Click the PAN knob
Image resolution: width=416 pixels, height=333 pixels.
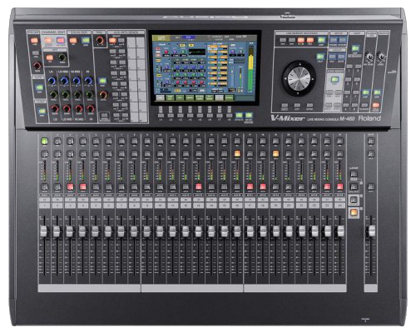[100, 41]
